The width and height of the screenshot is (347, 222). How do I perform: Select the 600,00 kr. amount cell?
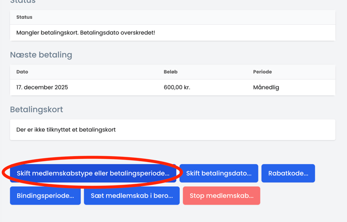[177, 87]
